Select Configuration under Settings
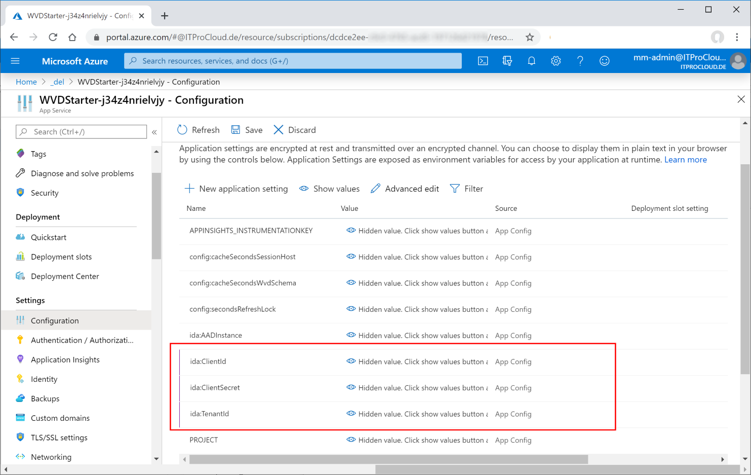The width and height of the screenshot is (751, 475). 76,320
